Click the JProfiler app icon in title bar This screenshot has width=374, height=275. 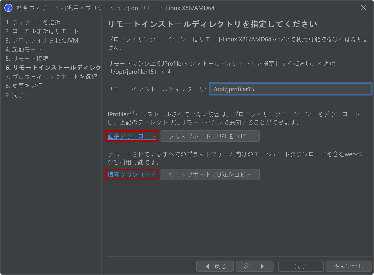8,8
